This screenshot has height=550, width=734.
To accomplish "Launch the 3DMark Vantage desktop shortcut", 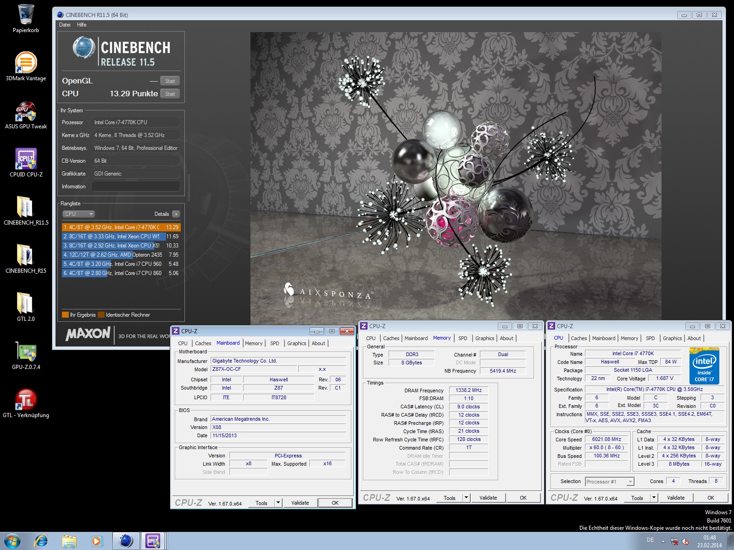I will [x=26, y=66].
